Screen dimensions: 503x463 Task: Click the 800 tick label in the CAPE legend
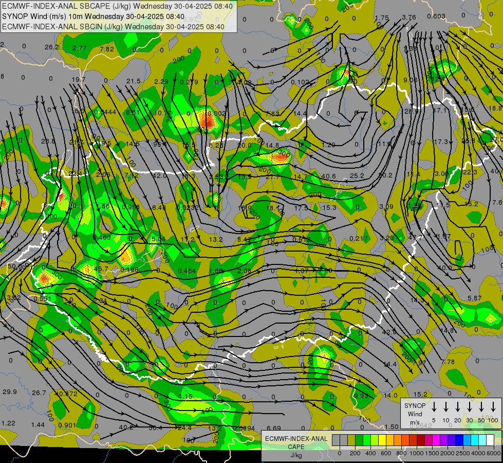[x=401, y=453]
